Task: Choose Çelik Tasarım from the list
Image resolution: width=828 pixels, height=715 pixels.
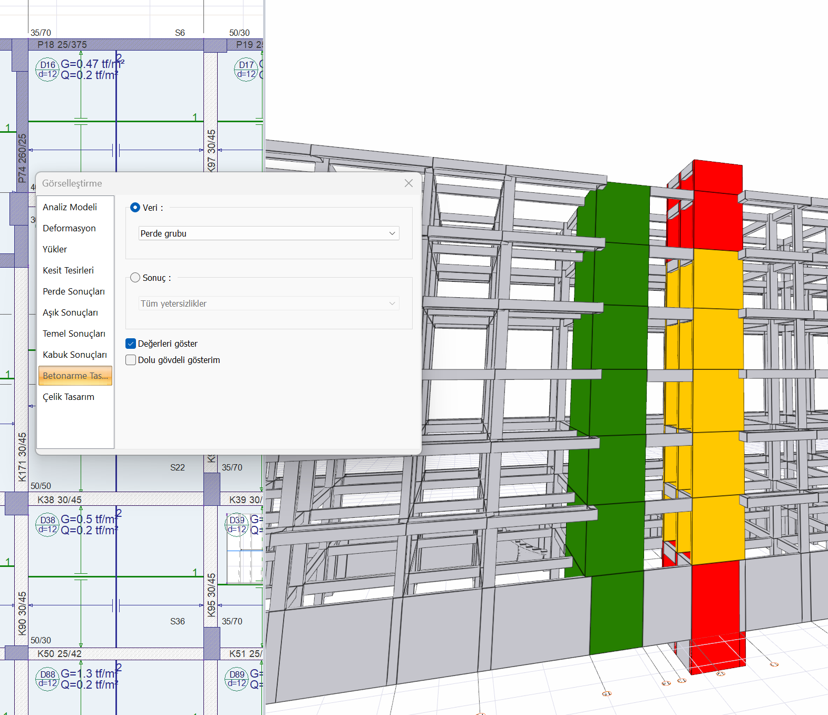Action: [69, 397]
